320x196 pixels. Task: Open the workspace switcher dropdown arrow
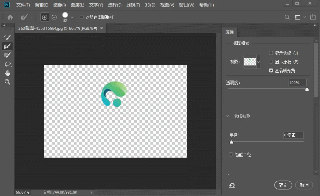point(305,17)
